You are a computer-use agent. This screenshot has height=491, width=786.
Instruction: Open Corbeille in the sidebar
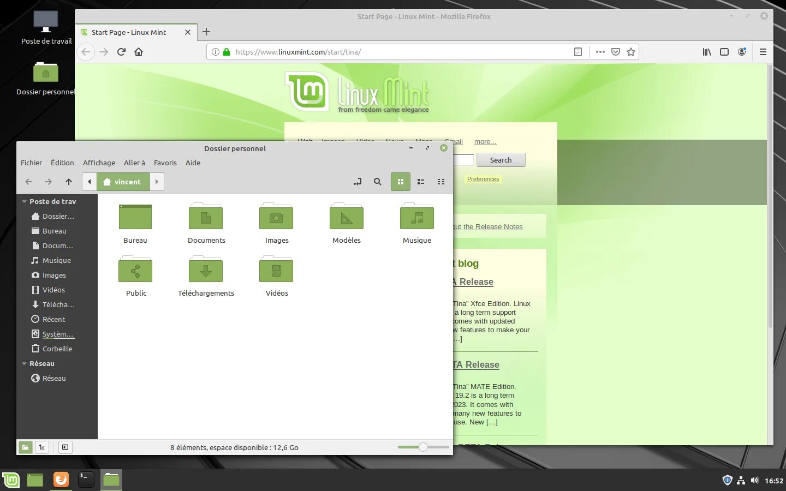(x=57, y=349)
